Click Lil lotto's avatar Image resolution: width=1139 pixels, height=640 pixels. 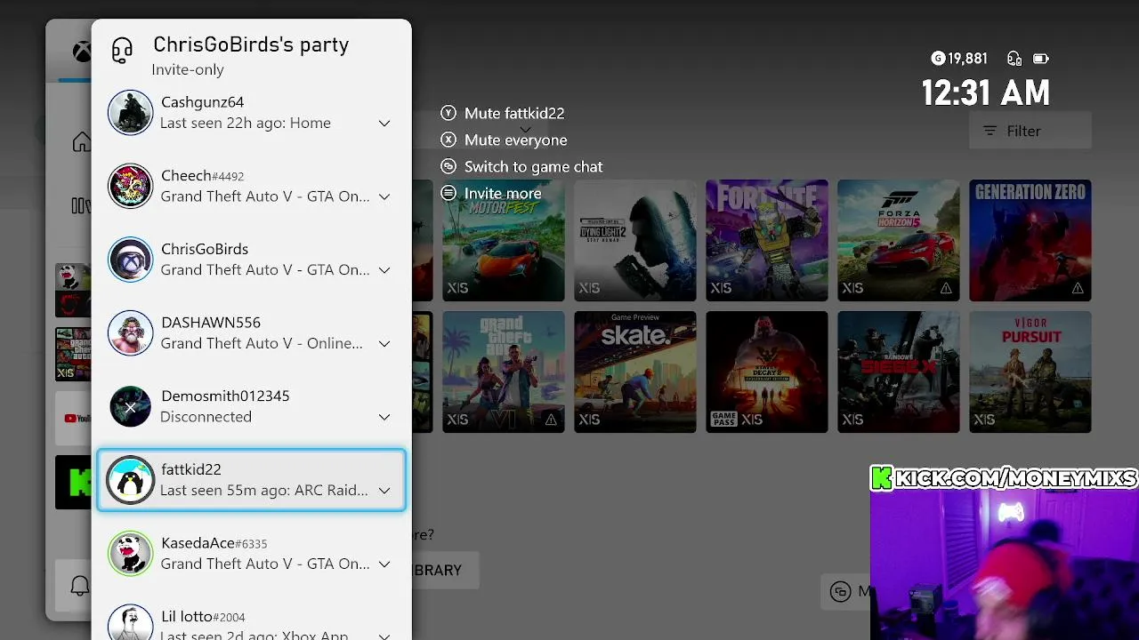point(131,622)
